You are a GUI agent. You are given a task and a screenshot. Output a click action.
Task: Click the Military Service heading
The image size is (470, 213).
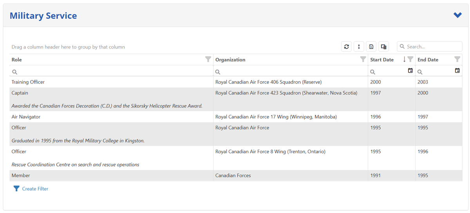(x=43, y=16)
